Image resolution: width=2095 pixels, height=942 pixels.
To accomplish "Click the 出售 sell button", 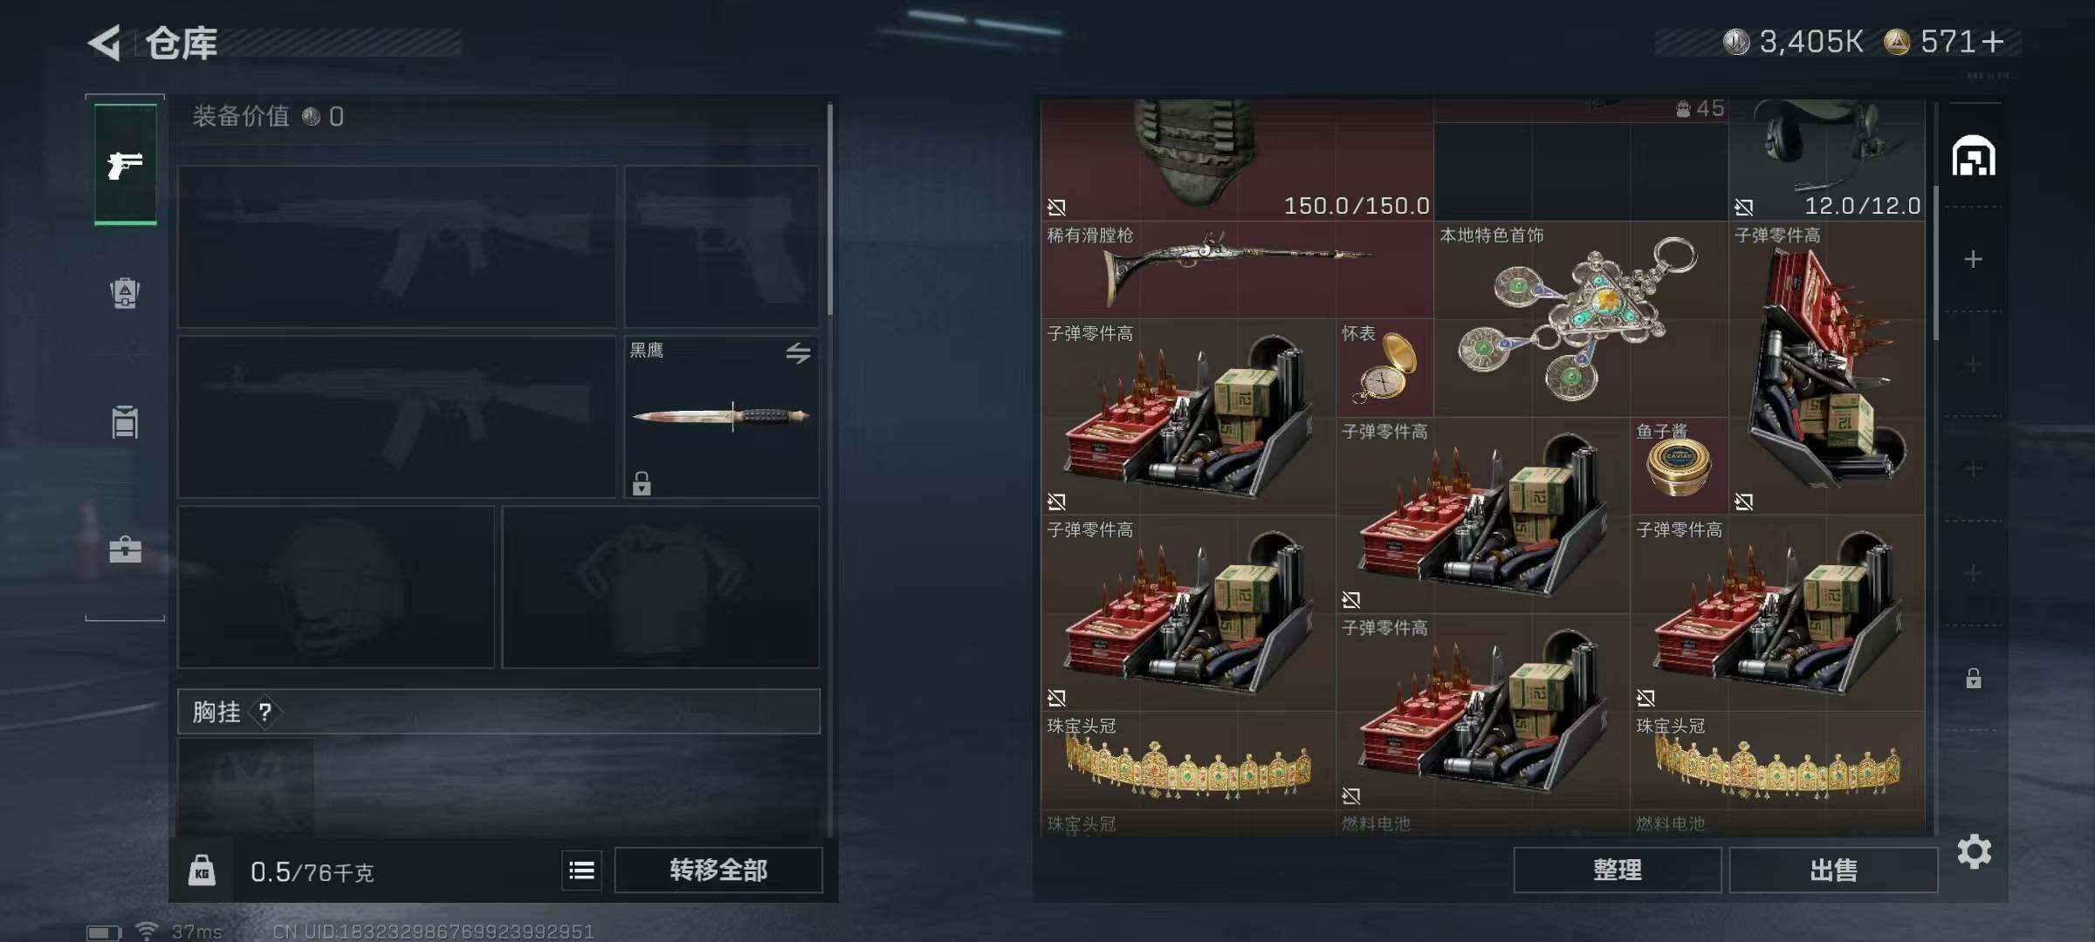I will [1833, 870].
